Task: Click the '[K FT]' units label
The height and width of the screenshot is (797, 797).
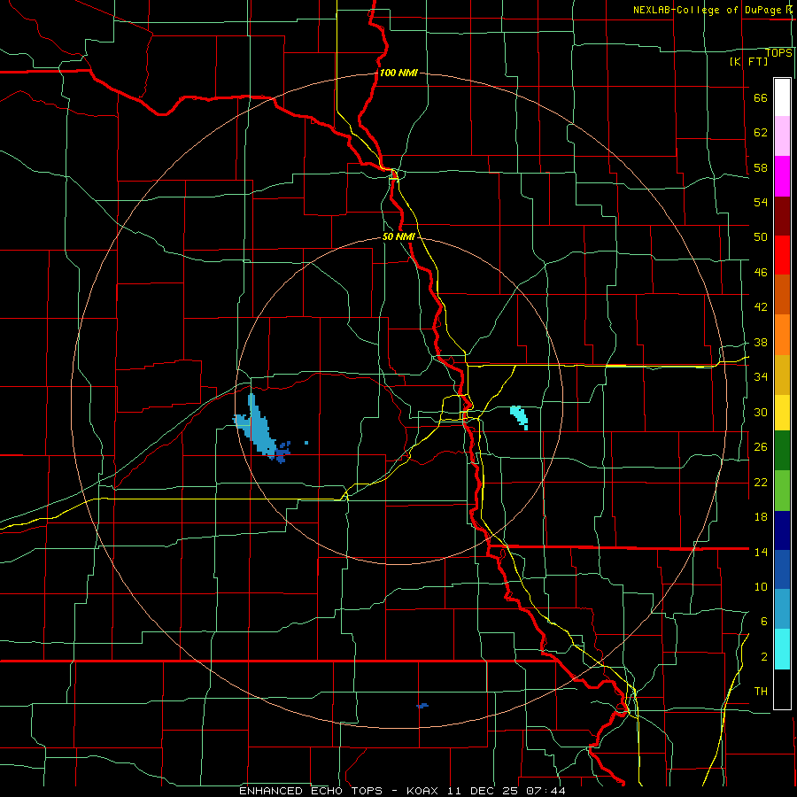Action: [748, 61]
